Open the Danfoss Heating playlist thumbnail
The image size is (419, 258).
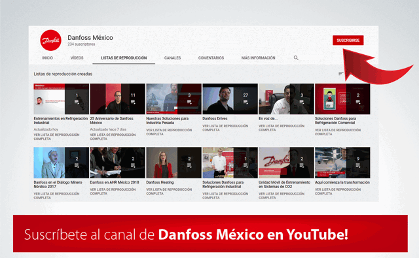173,163
